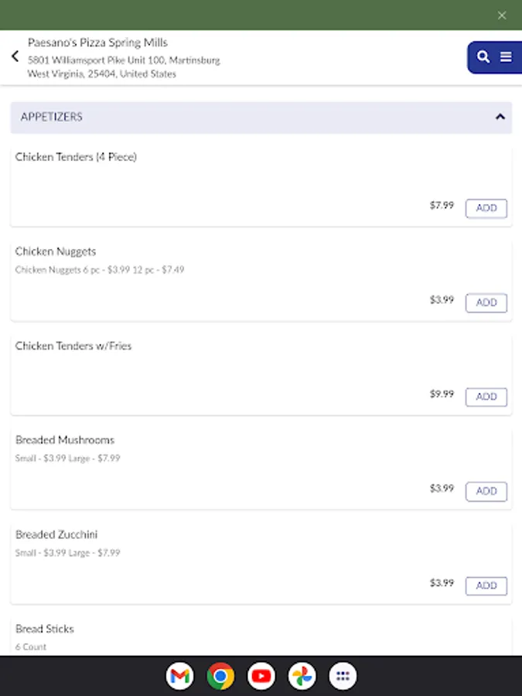Add Chicken Nuggets to order
The height and width of the screenshot is (696, 522).
486,302
